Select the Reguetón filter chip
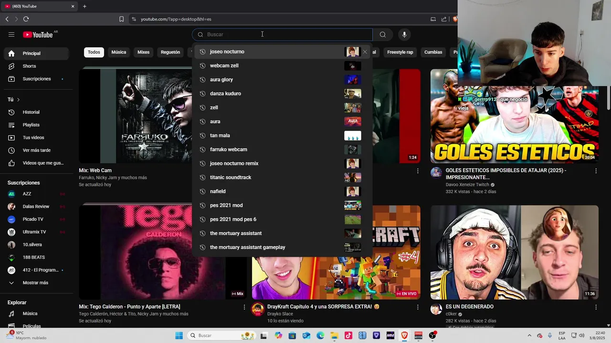611x343 pixels. click(x=170, y=52)
